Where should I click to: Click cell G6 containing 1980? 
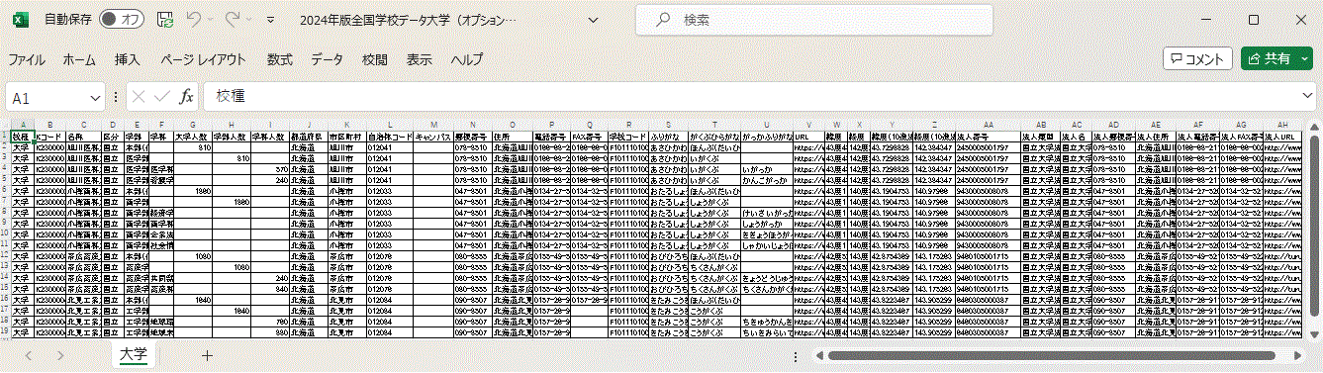(x=192, y=190)
